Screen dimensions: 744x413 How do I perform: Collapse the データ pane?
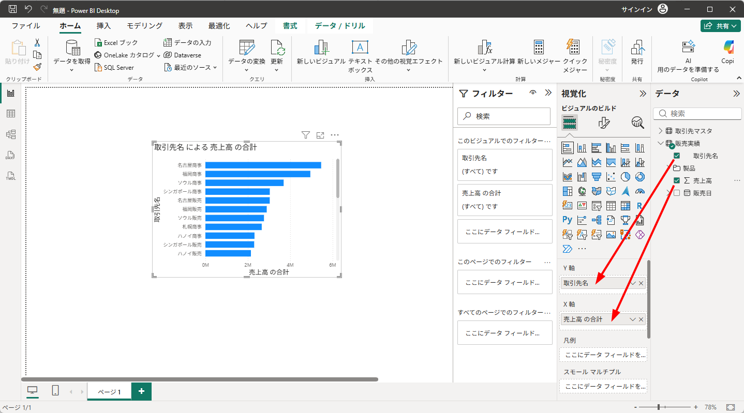point(737,94)
